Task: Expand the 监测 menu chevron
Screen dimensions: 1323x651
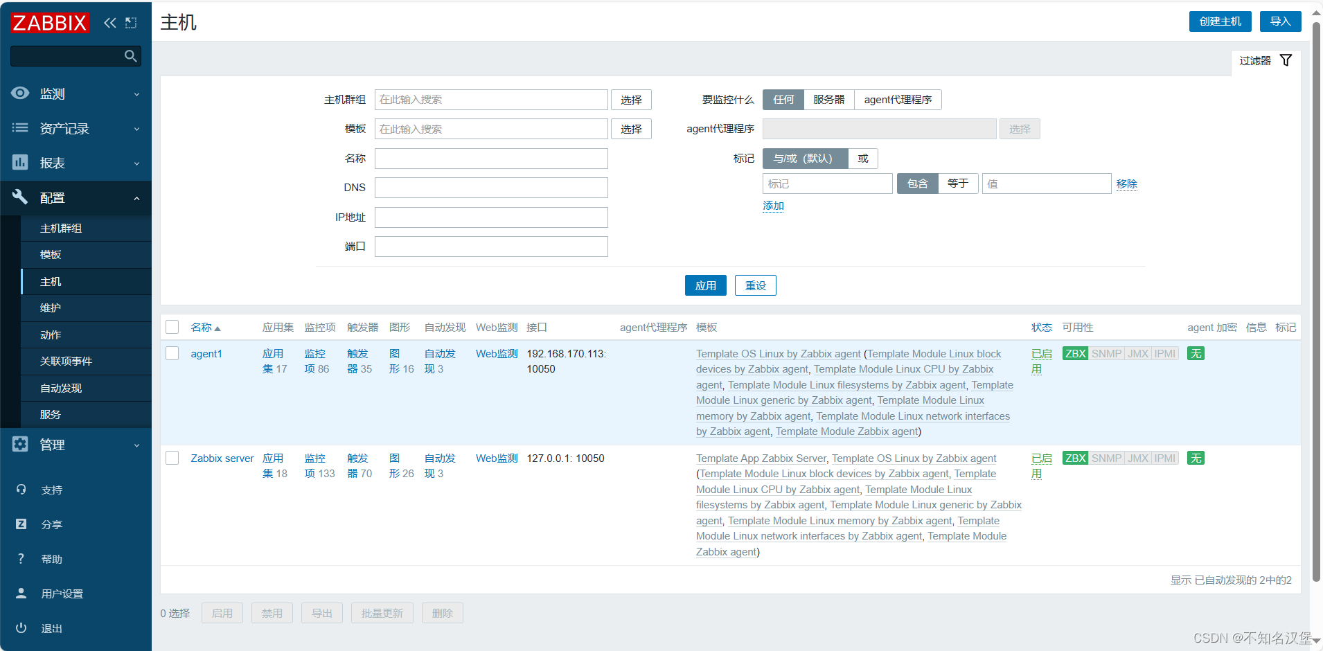Action: pos(136,94)
